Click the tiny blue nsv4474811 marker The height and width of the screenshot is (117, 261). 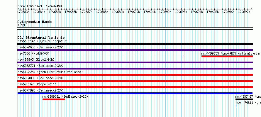click(x=236, y=106)
